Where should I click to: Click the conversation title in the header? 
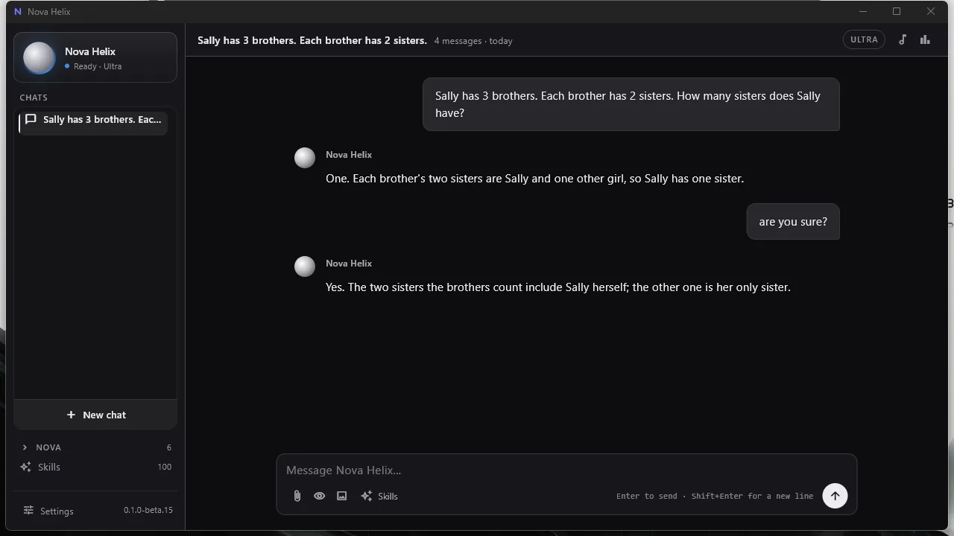[x=312, y=40]
